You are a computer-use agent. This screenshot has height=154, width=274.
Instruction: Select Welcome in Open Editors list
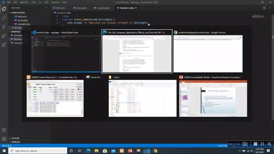point(22,17)
